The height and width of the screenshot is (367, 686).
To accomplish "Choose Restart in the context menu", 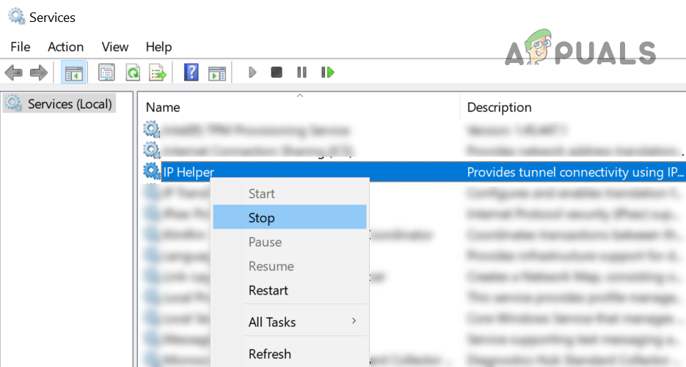I will point(269,290).
